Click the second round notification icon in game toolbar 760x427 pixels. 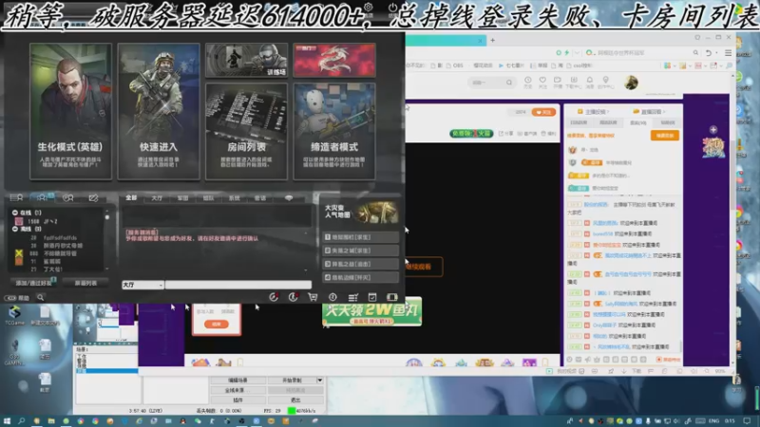point(293,297)
